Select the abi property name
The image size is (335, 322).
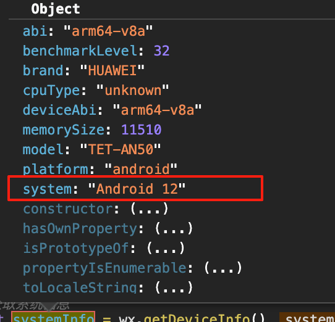[x=35, y=31]
